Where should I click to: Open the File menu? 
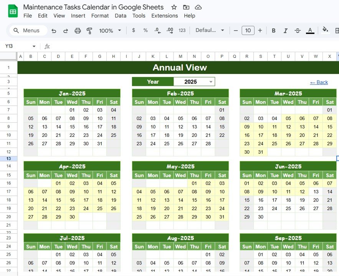[28, 16]
